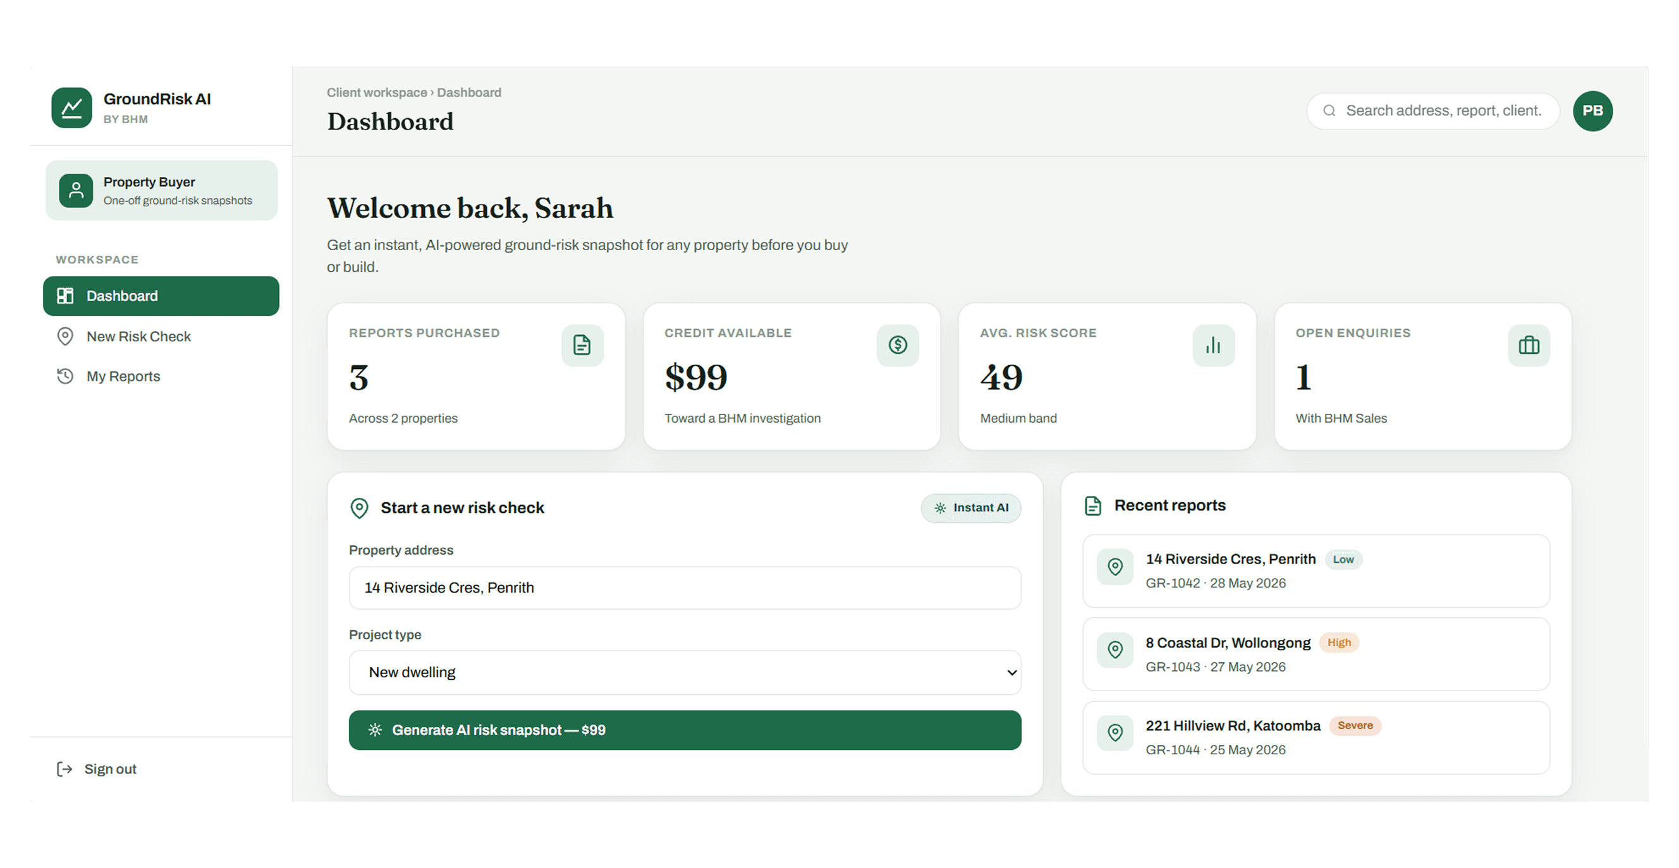Click the search magnifier icon
Image resolution: width=1679 pixels, height=868 pixels.
pos(1329,111)
